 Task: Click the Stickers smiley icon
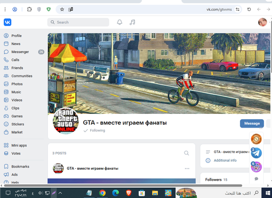[6, 124]
